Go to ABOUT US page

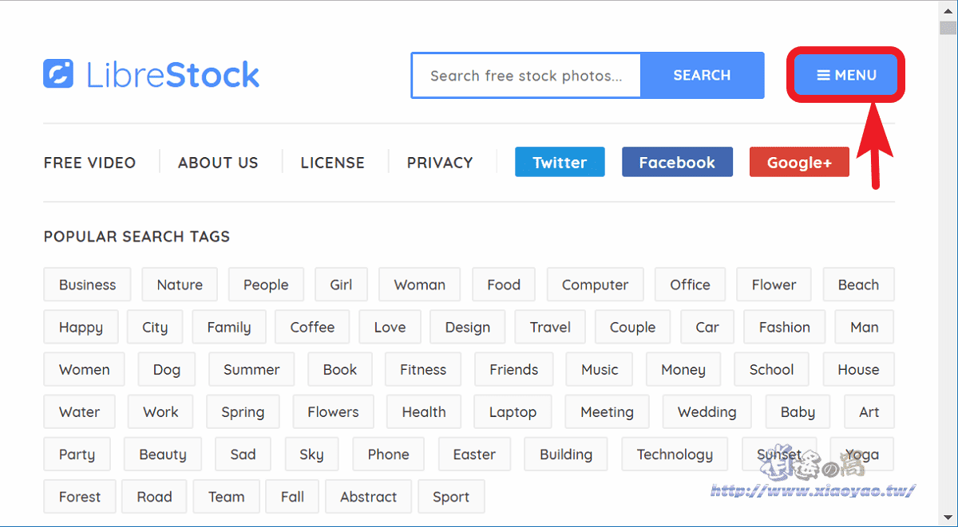[x=218, y=163]
